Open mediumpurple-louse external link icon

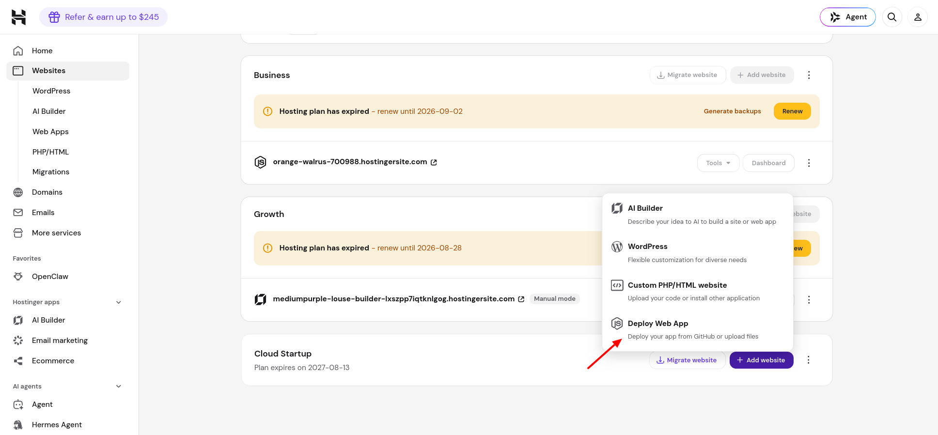[x=521, y=299]
